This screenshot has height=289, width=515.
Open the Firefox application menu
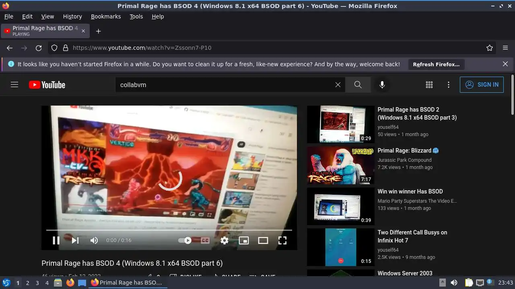505,48
